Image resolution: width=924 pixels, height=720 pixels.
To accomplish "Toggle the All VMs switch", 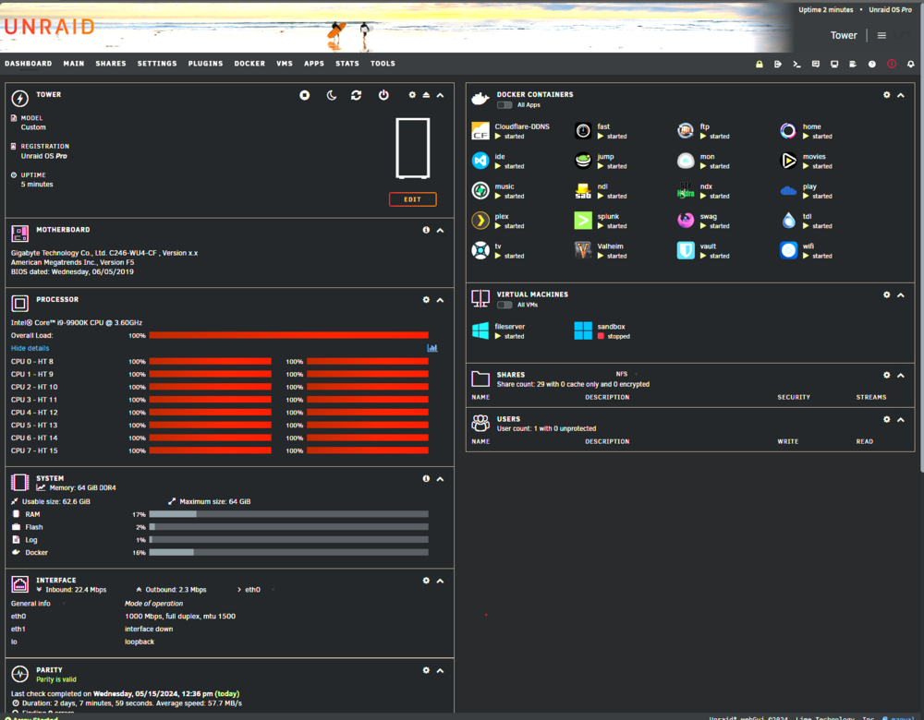I will [x=505, y=305].
